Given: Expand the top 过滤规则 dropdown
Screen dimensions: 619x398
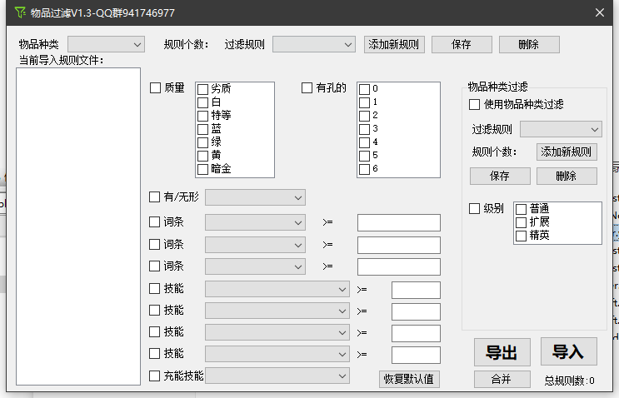Looking at the screenshot, I should [x=313, y=44].
